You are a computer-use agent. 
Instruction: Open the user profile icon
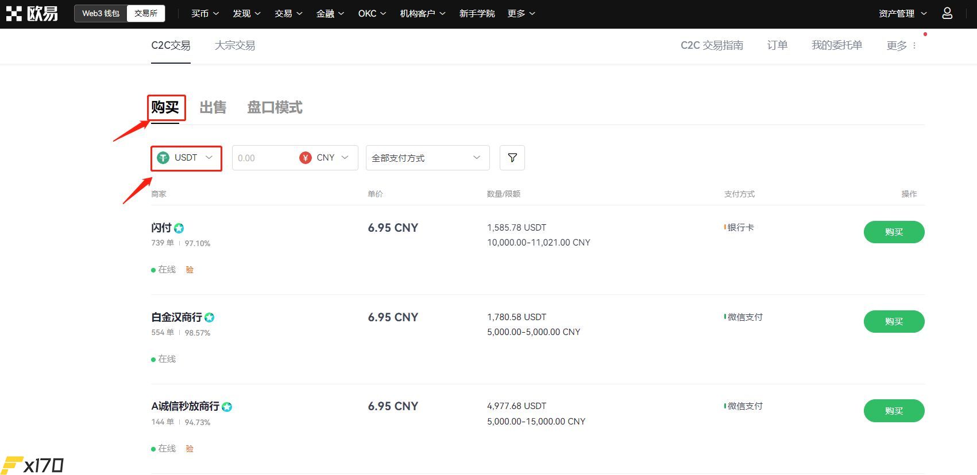click(x=947, y=13)
